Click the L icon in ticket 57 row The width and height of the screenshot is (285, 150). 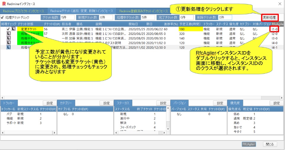(8, 34)
